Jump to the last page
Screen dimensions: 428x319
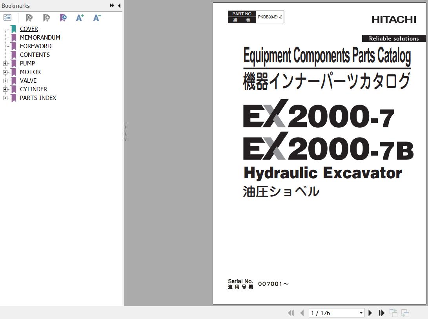pos(381,313)
